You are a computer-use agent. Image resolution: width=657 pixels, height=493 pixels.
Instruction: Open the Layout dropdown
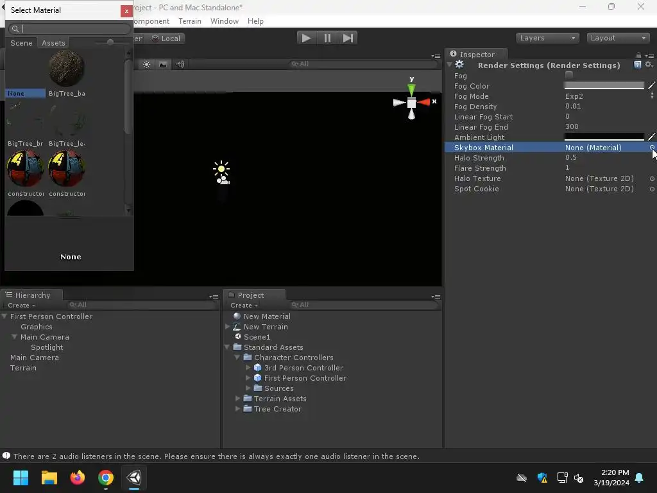pyautogui.click(x=618, y=38)
